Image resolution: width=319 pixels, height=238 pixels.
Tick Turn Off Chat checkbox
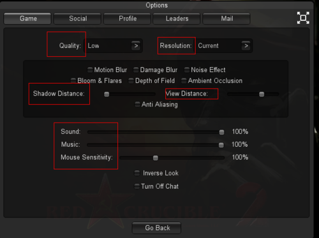137,186
